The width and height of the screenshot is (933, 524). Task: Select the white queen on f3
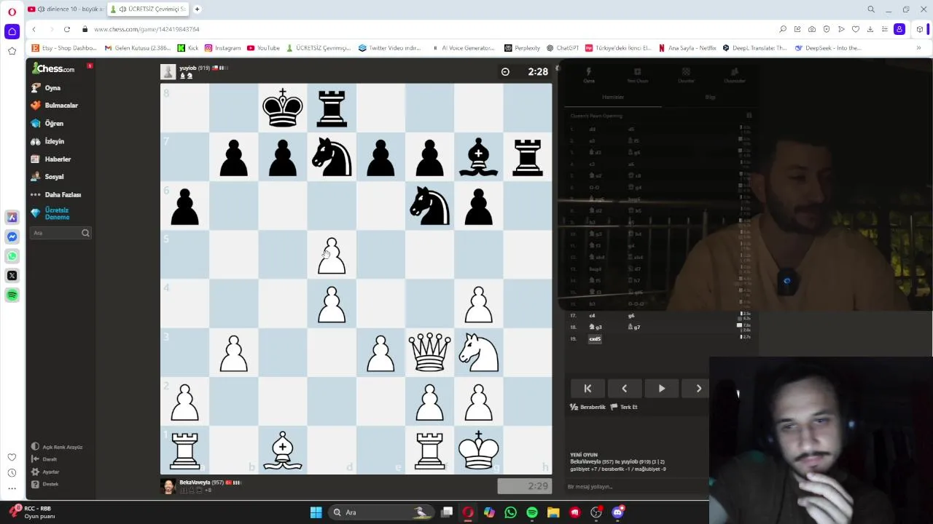coord(429,352)
